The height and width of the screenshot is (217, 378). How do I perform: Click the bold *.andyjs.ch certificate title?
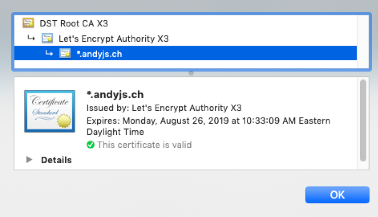click(x=115, y=94)
